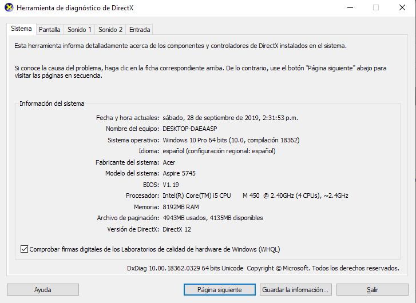Click the Versión de DirectX label

133,229
